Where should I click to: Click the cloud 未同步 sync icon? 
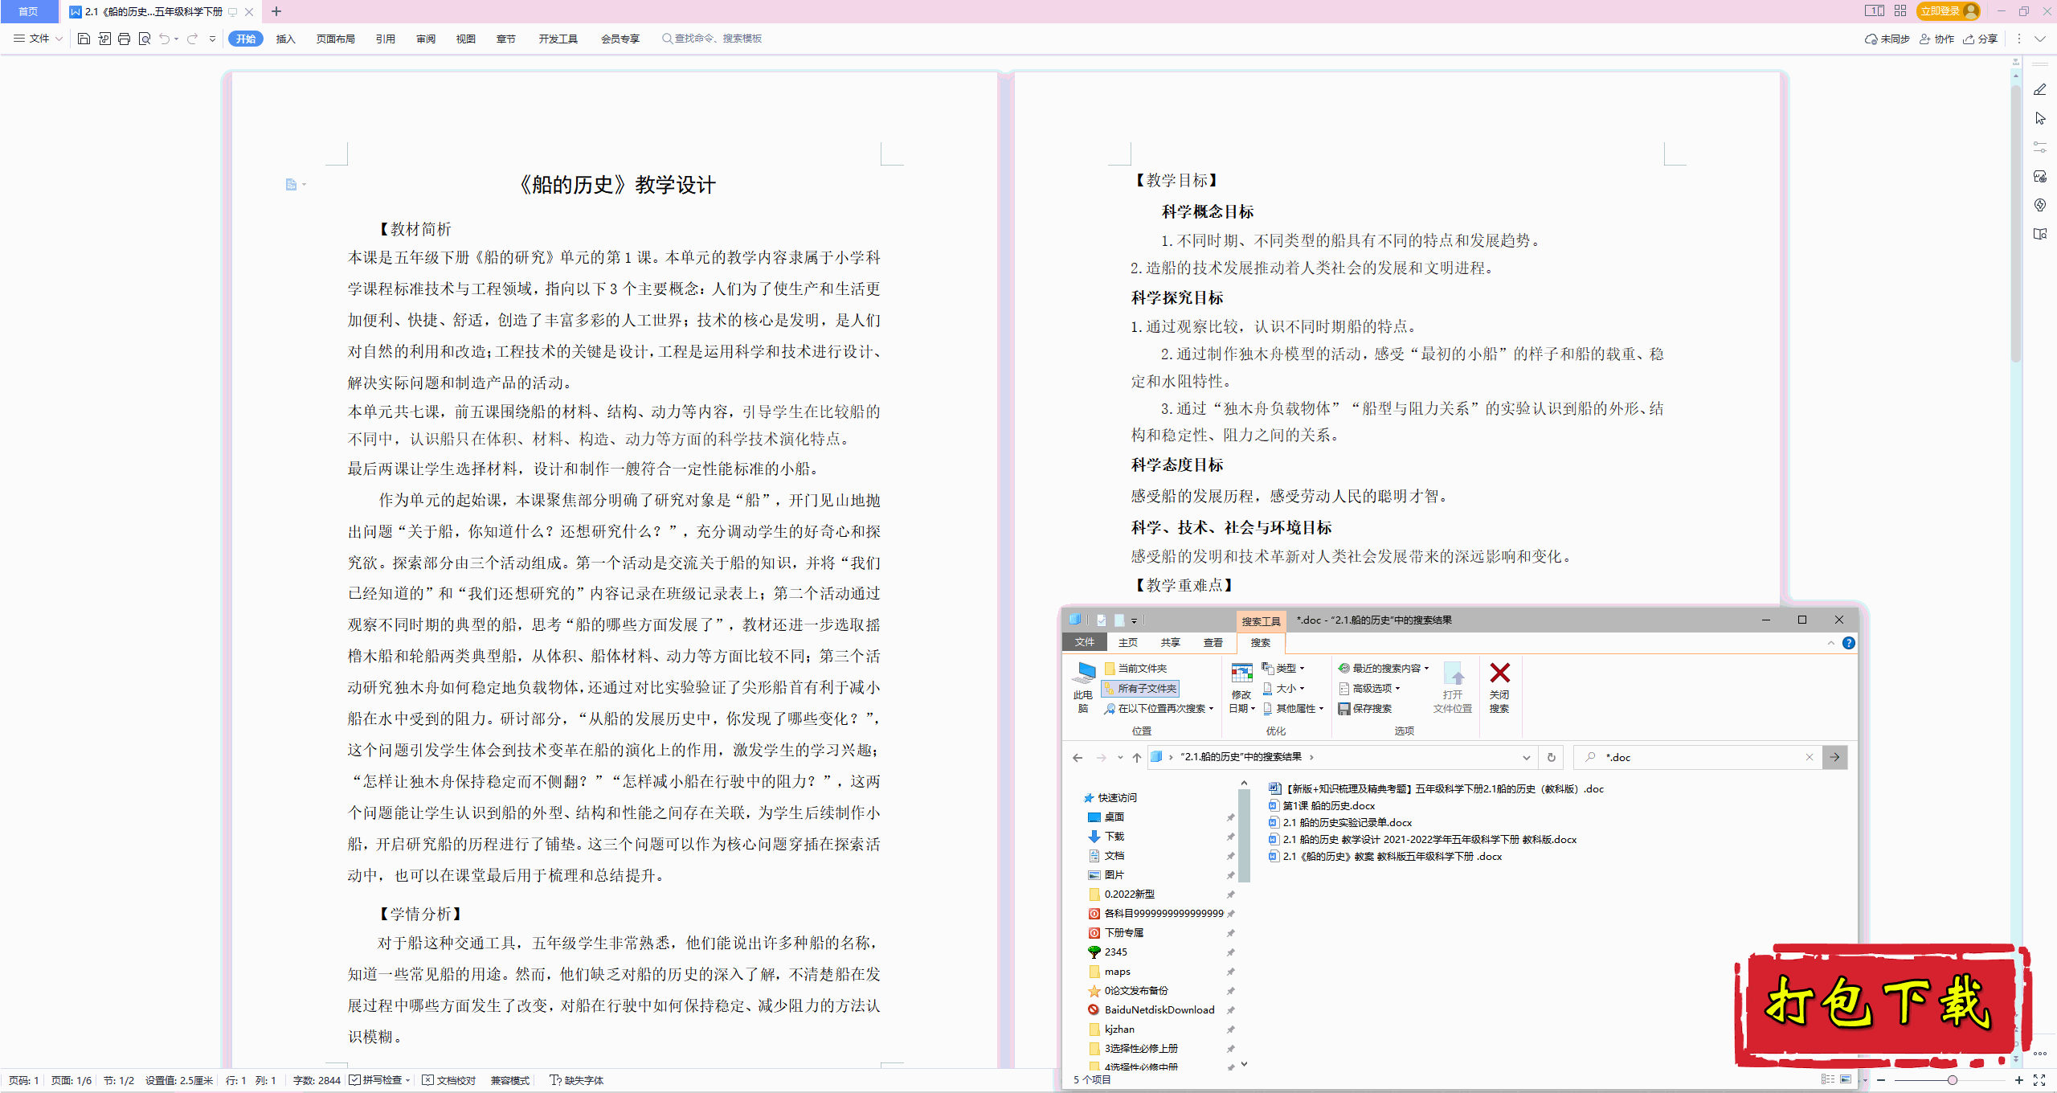pos(1887,39)
